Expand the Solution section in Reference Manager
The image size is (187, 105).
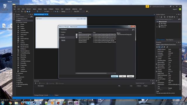(x=60, y=32)
